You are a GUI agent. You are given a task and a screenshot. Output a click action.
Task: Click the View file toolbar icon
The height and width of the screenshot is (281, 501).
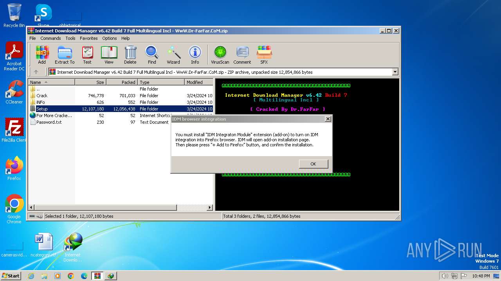point(109,55)
